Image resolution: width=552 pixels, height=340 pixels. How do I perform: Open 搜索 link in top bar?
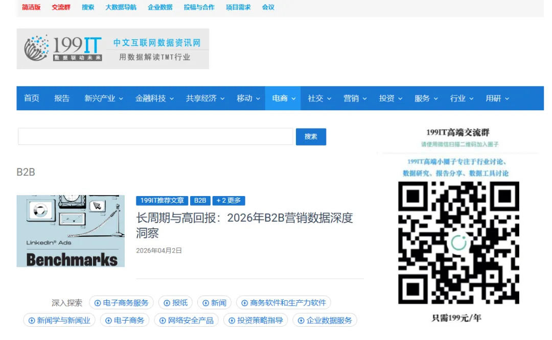pyautogui.click(x=88, y=7)
